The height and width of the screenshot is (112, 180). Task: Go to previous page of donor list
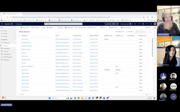click(143, 94)
